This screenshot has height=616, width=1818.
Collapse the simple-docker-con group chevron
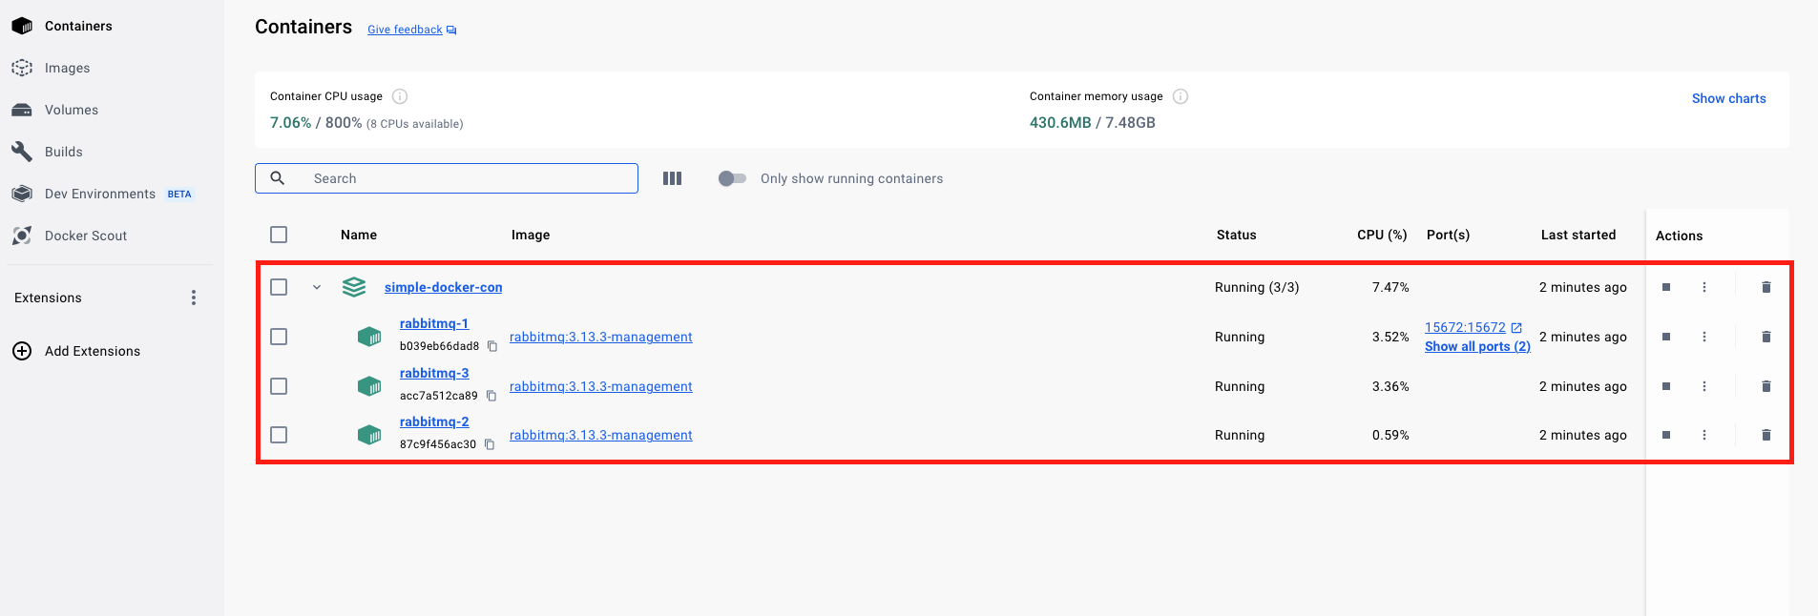click(317, 287)
